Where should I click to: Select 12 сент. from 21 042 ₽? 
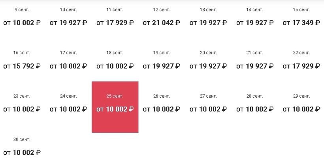click(161, 18)
